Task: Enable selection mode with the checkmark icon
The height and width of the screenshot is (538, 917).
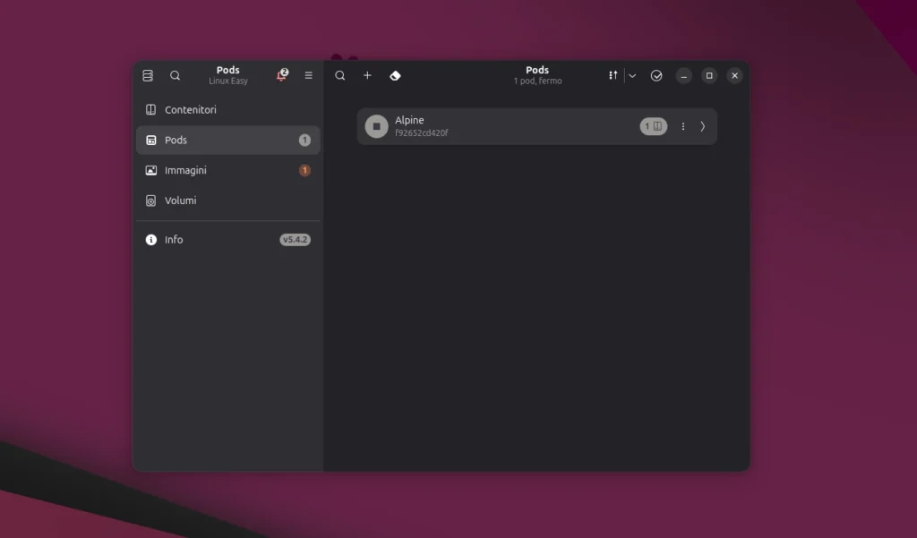Action: pos(656,75)
